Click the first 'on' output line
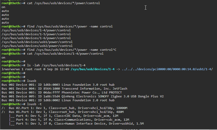This screenshot has width=217, height=130. tap(3, 7)
